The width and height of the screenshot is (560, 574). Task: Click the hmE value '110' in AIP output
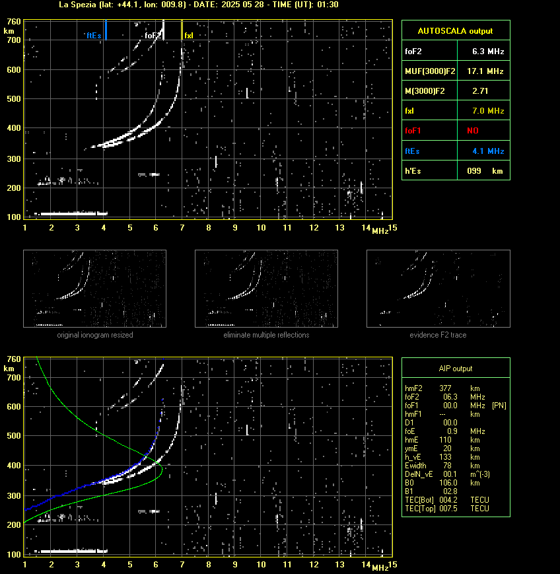coord(445,440)
